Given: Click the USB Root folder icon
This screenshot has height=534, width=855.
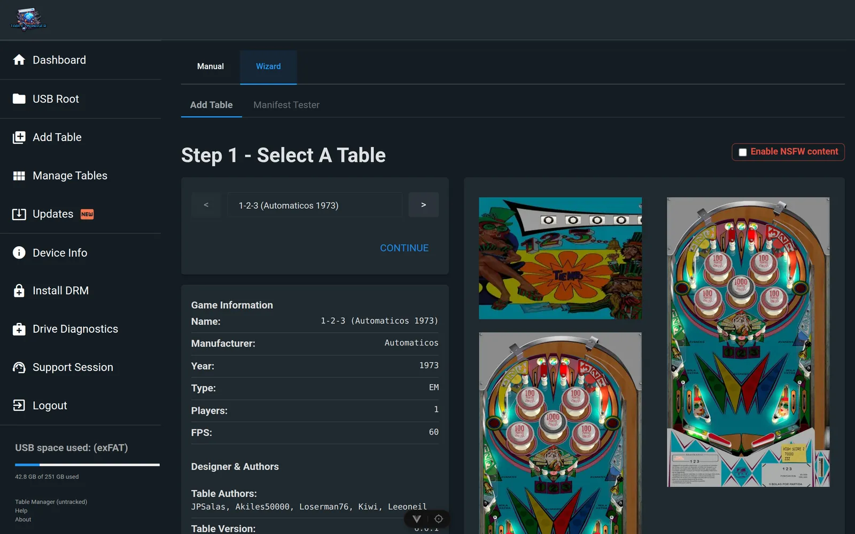Looking at the screenshot, I should [19, 99].
